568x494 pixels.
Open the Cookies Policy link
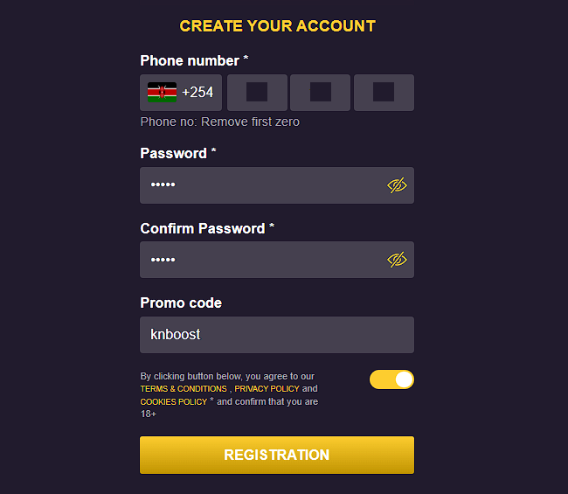174,402
